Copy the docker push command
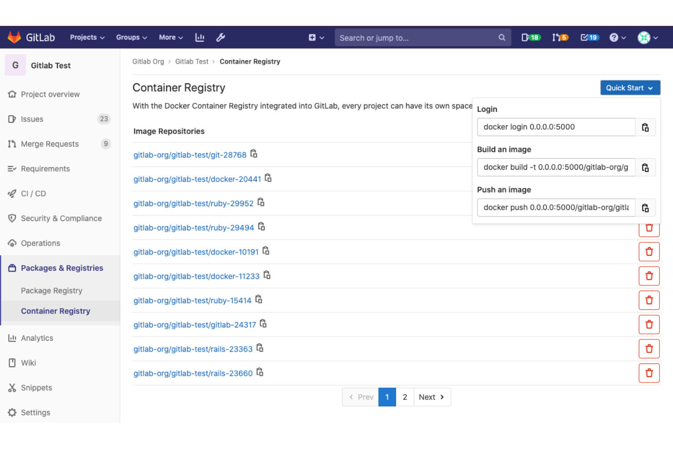Viewport: 673px width, 449px height. (x=645, y=208)
